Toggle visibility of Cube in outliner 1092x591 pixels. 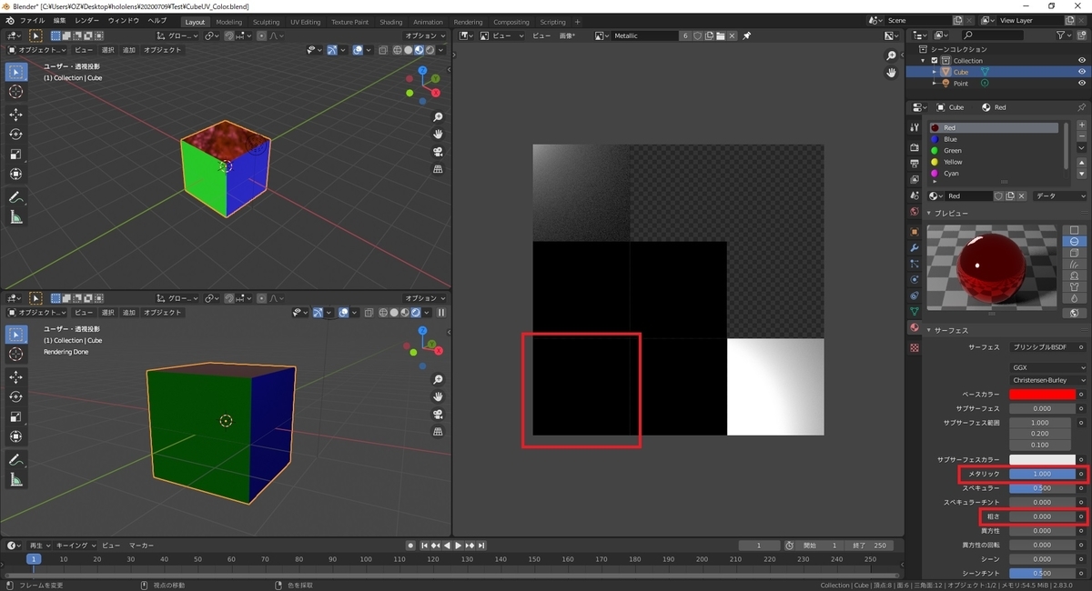(1081, 72)
